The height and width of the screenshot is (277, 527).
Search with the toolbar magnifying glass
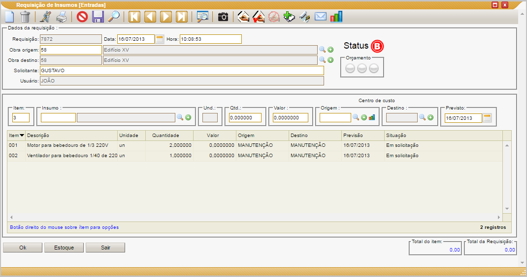(114, 16)
